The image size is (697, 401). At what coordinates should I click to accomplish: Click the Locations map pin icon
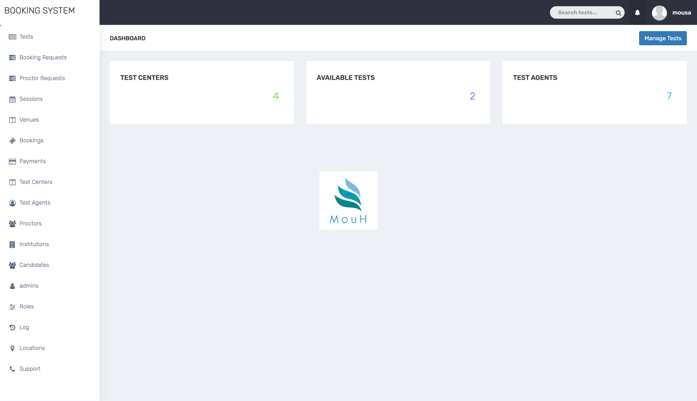12,348
